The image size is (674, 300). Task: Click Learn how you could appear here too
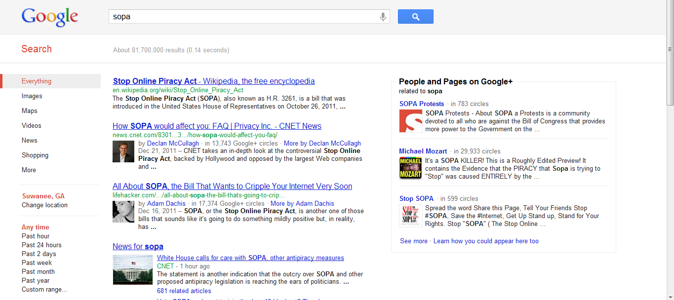coord(486,241)
